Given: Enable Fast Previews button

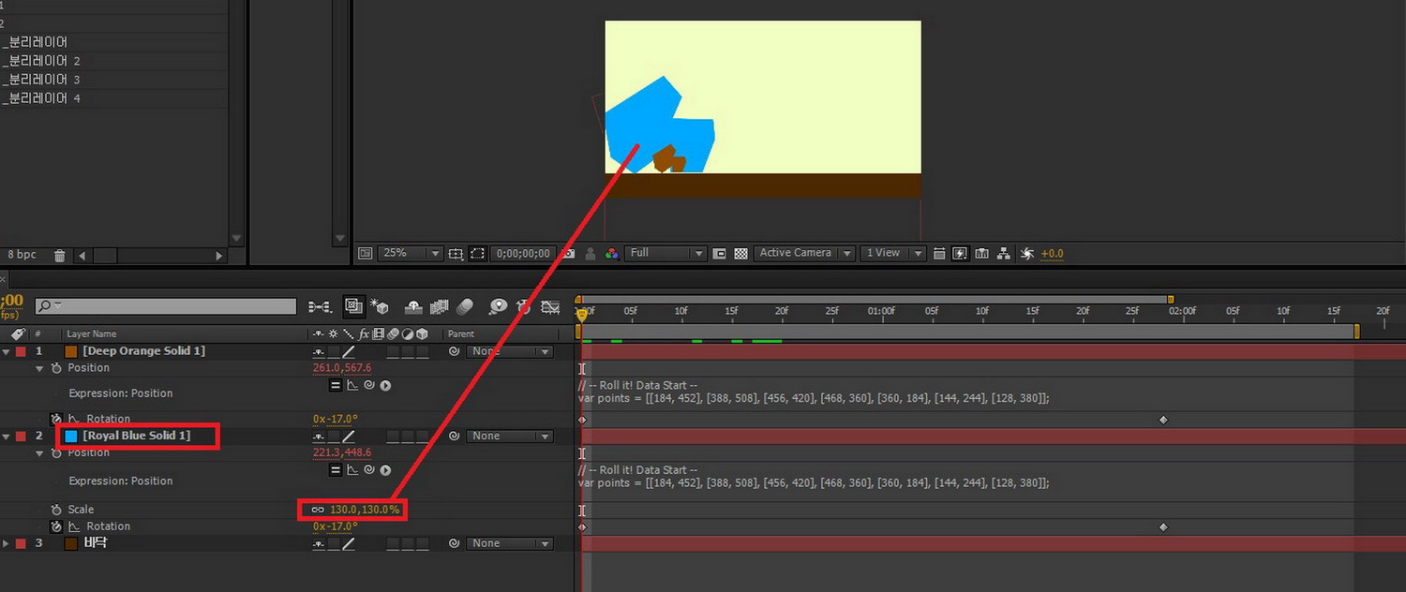Looking at the screenshot, I should pyautogui.click(x=960, y=253).
